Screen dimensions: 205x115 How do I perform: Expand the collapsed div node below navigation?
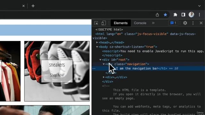tap(103, 77)
